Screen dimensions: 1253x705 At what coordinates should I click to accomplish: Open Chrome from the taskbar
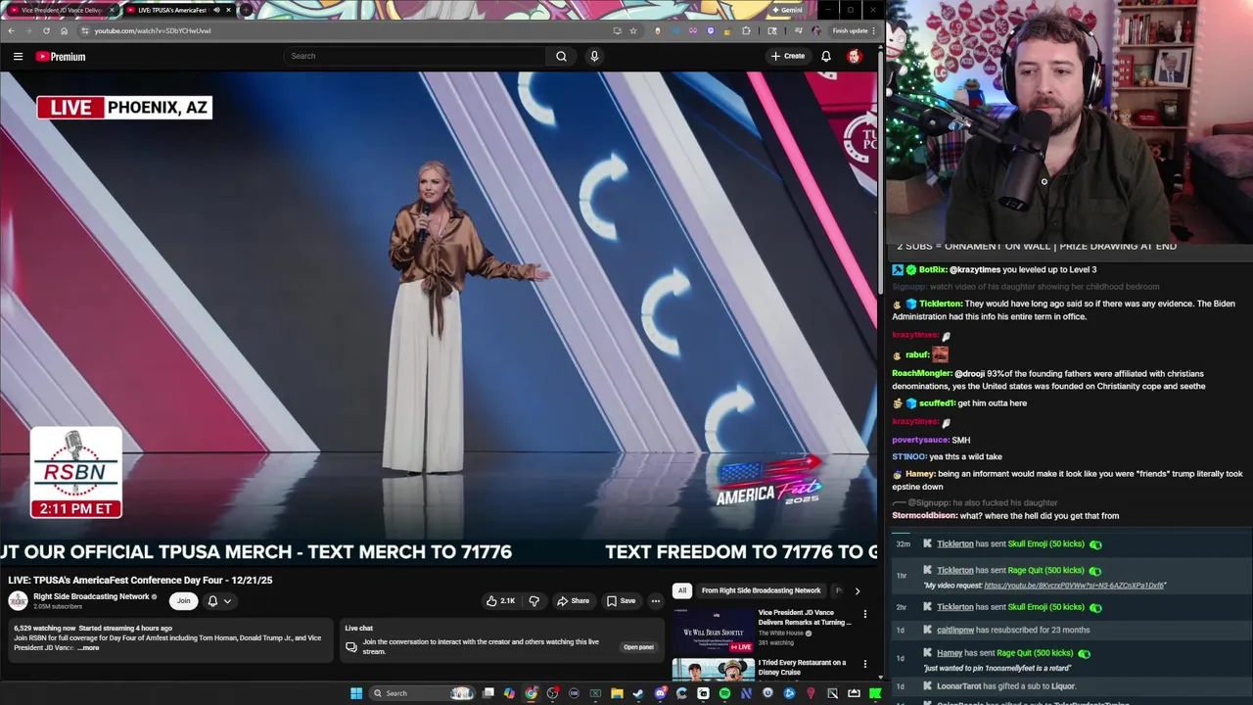pyautogui.click(x=531, y=693)
